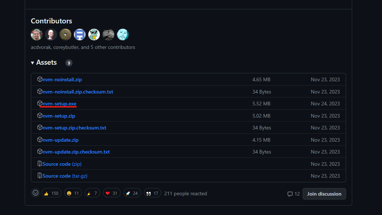Open the bronze coin contributor avatar
The height and width of the screenshot is (215, 382).
coord(65,35)
